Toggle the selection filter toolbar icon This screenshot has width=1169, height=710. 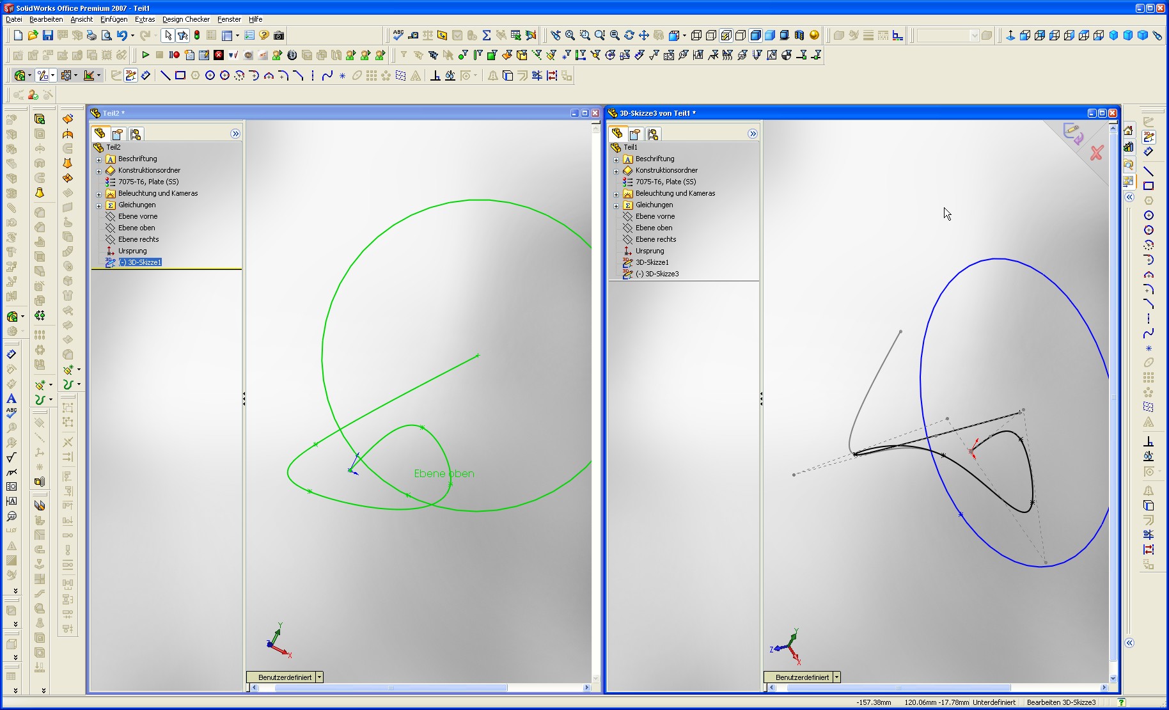(182, 36)
